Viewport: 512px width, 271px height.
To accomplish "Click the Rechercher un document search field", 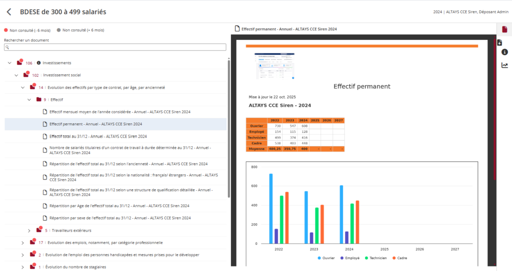I will 115,47.
